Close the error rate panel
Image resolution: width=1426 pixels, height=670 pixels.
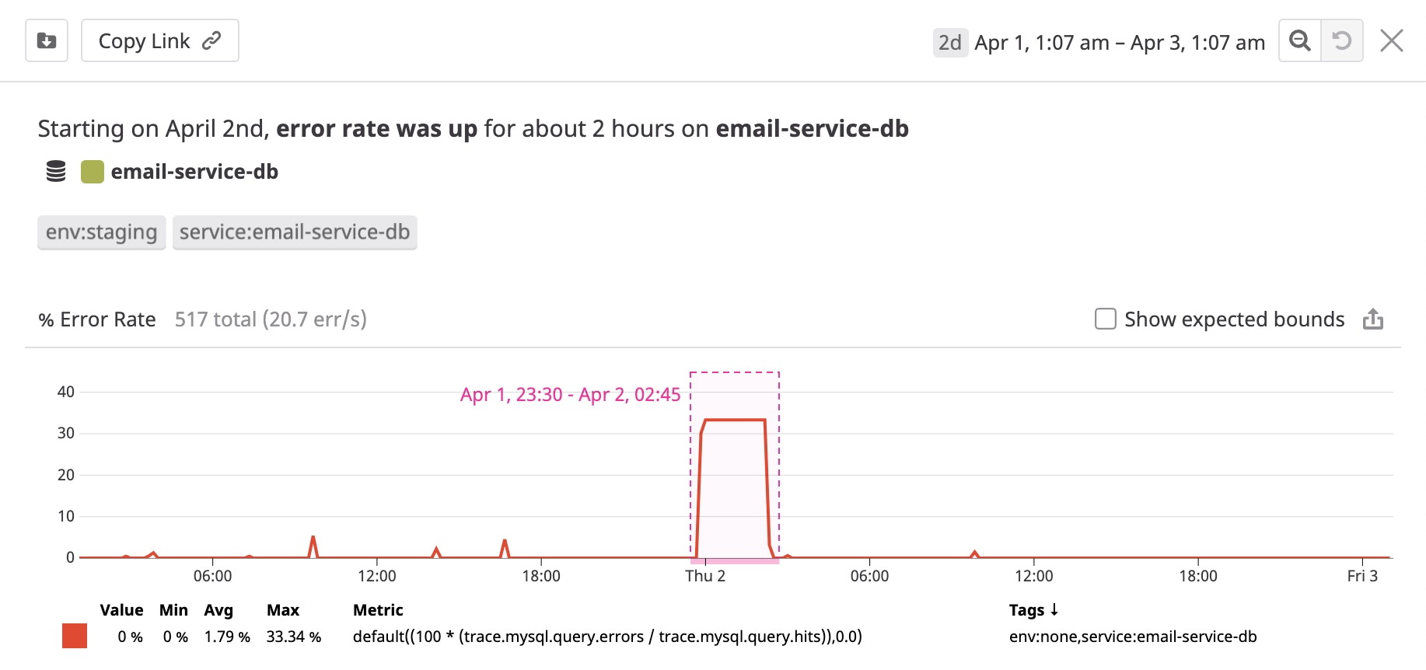(1391, 41)
